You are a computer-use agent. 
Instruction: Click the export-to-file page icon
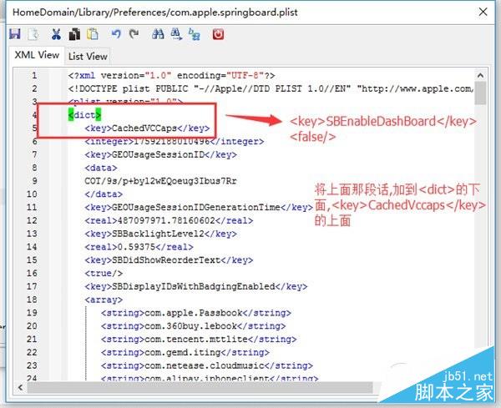click(x=33, y=34)
